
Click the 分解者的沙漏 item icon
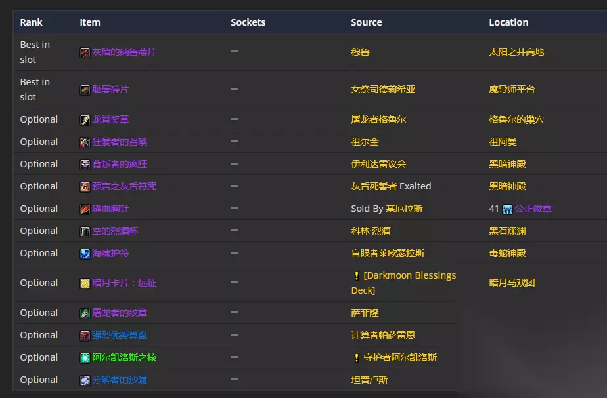pos(85,380)
